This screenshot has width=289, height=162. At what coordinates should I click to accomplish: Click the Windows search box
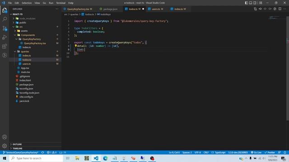[36, 158]
